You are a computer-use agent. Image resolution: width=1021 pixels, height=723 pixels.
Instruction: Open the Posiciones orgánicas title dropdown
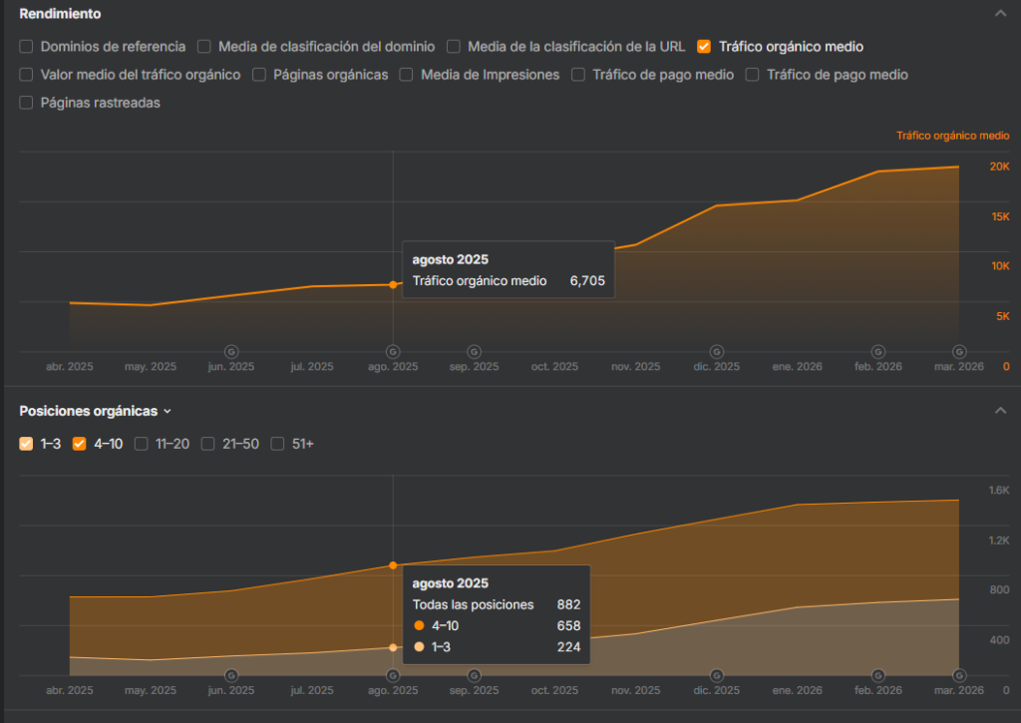click(167, 411)
